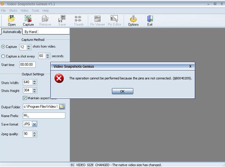Switch to the By Hand tab
The height and width of the screenshot is (167, 225).
[x=30, y=32]
